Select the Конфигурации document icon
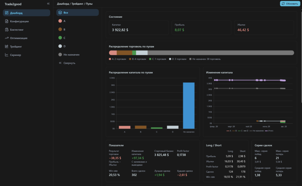 point(6,21)
